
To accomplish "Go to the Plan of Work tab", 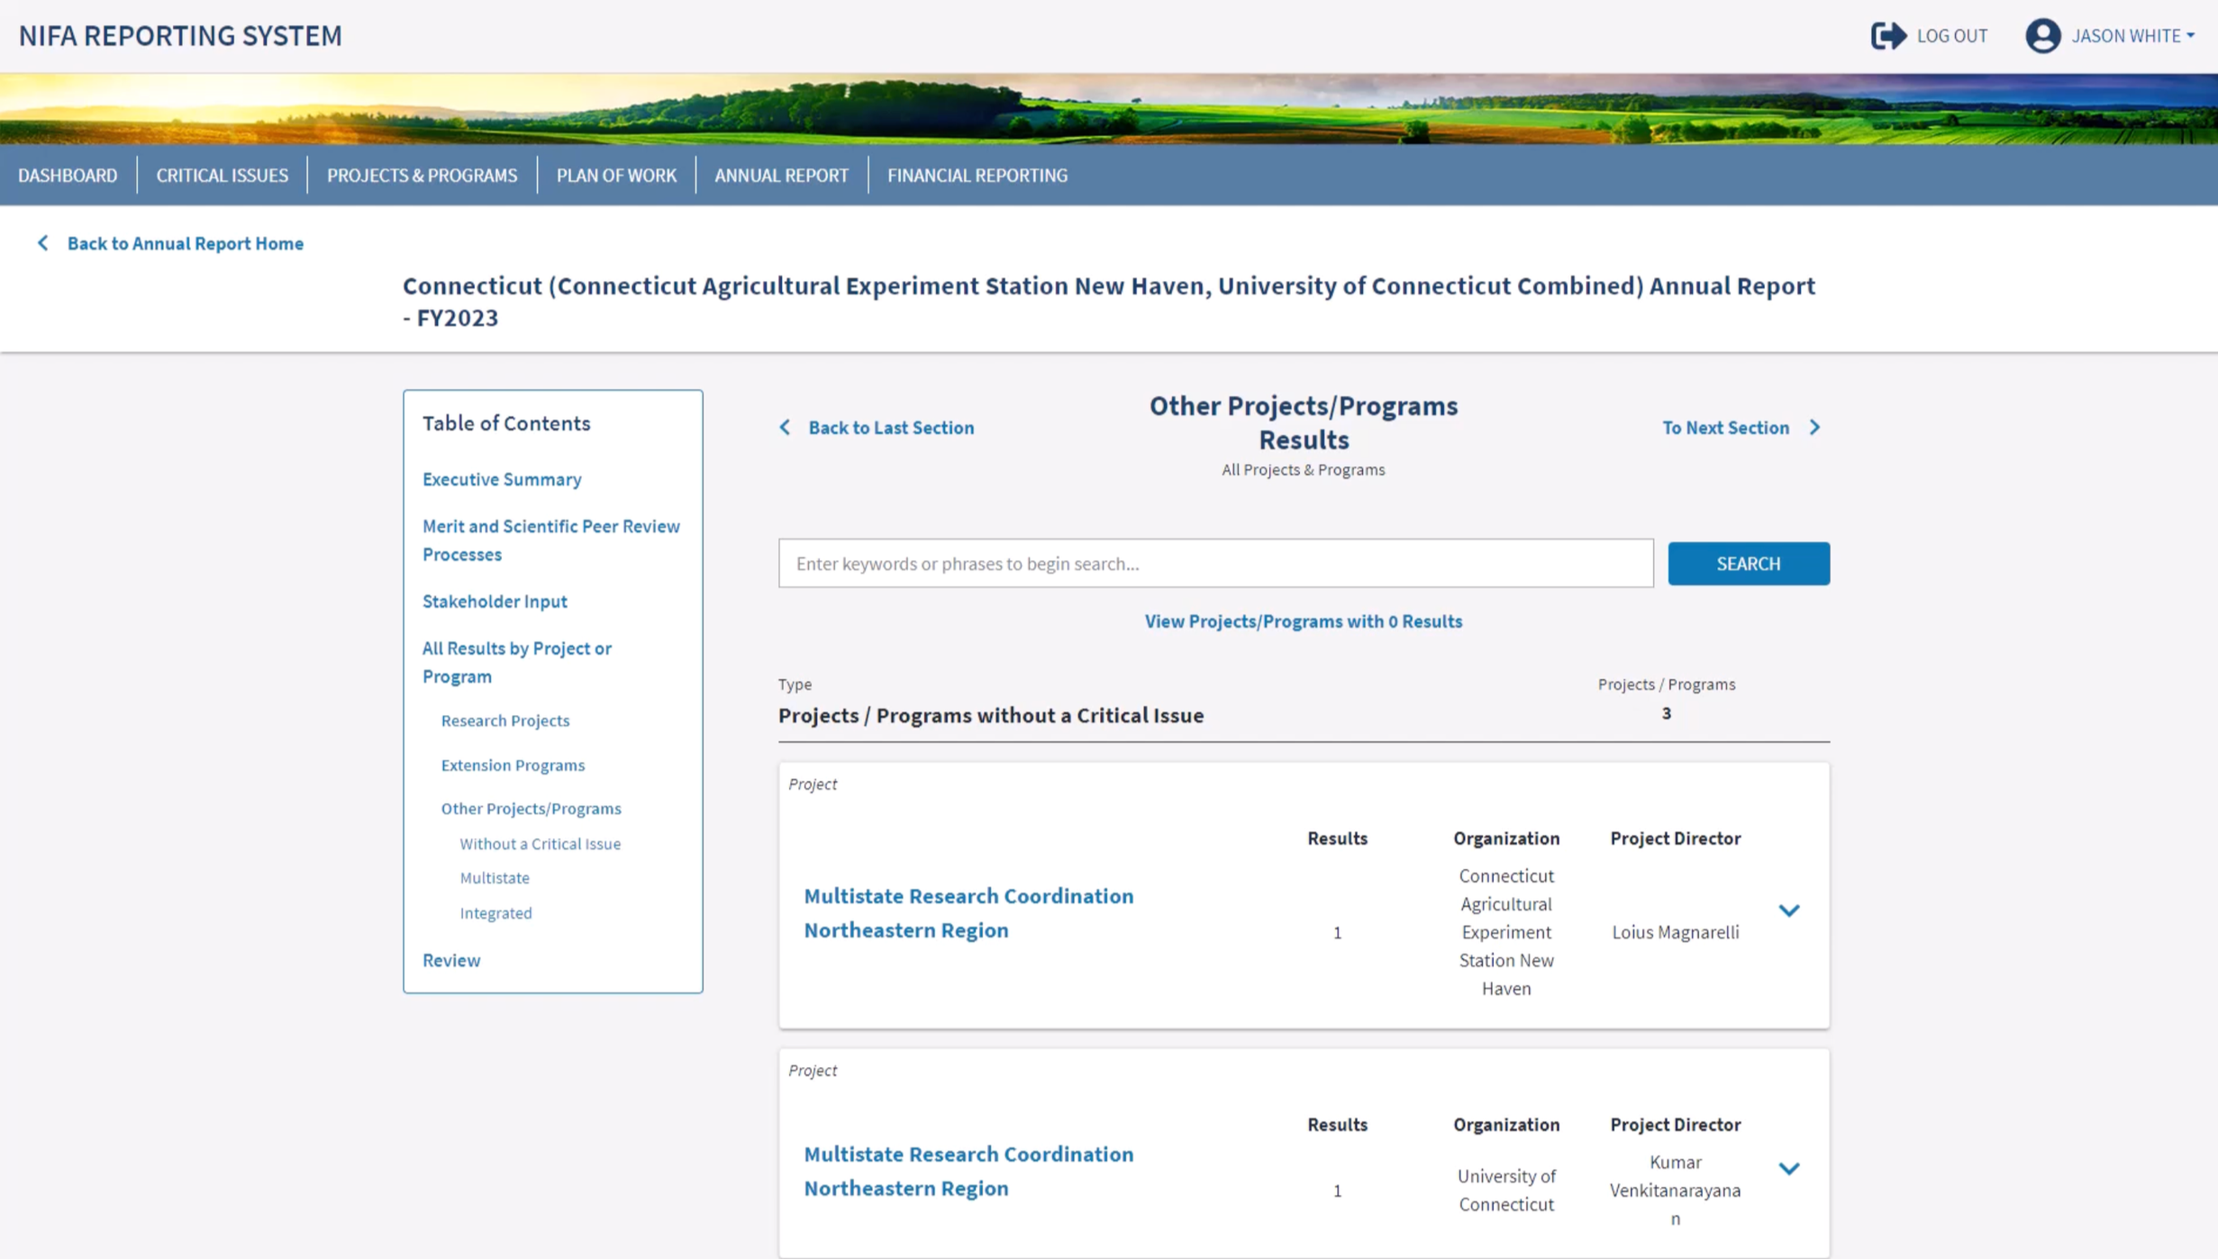I will [615, 176].
